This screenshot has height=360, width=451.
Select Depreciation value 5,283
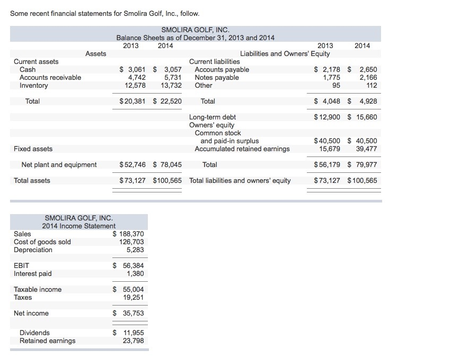click(135, 250)
